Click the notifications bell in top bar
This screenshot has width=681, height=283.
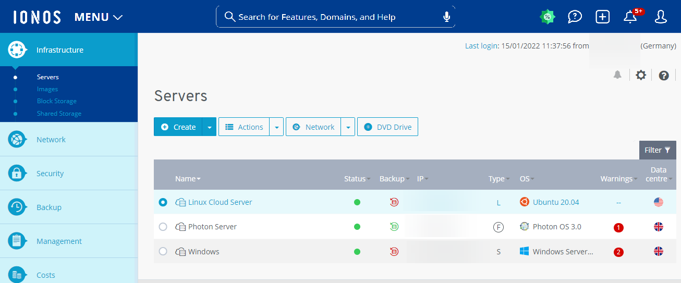pos(630,17)
